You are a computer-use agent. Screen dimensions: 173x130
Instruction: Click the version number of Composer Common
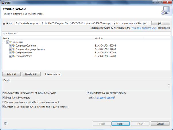[x=105, y=45]
